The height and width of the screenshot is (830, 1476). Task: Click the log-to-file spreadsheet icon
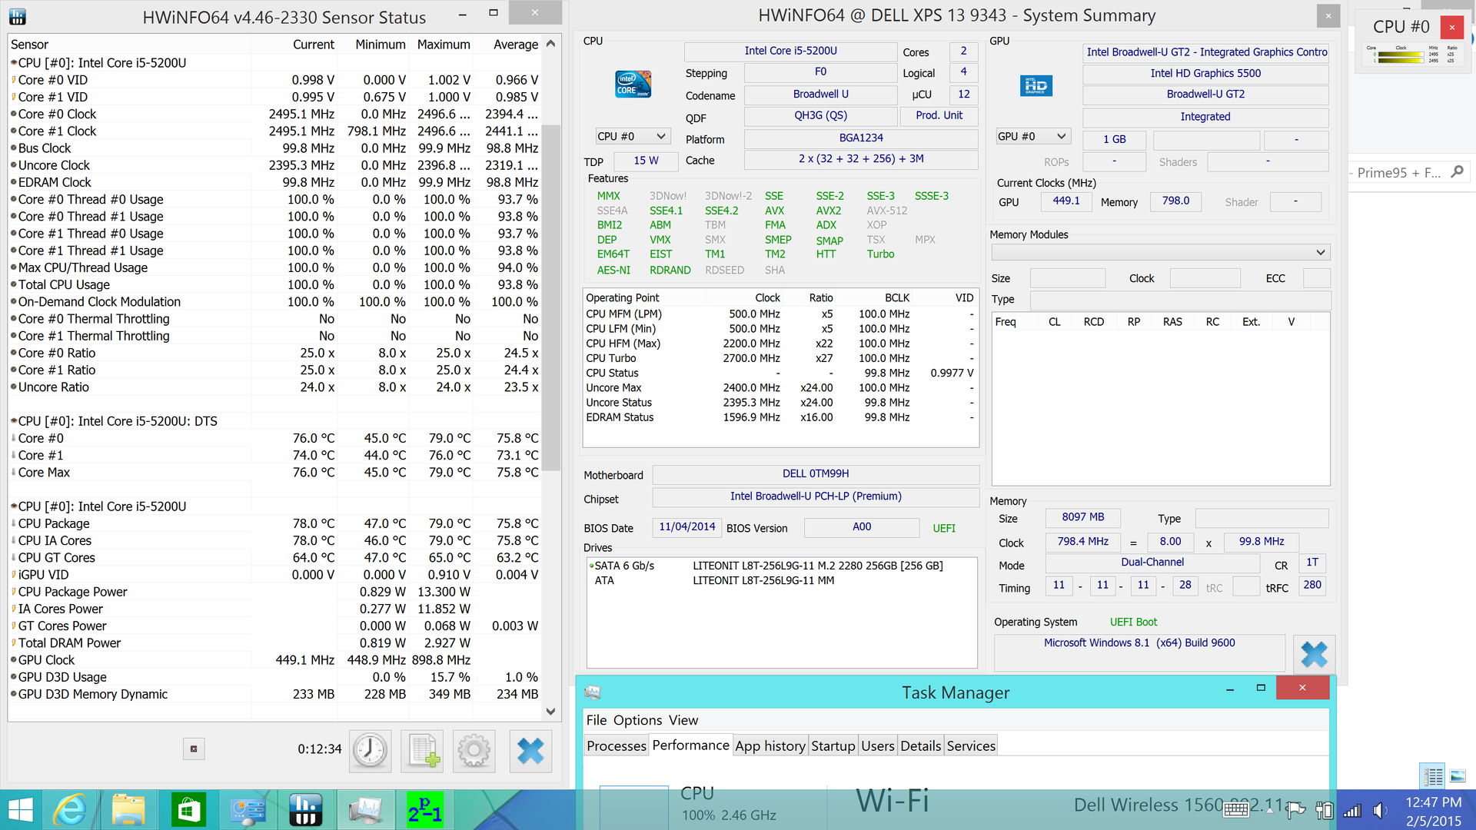point(422,750)
